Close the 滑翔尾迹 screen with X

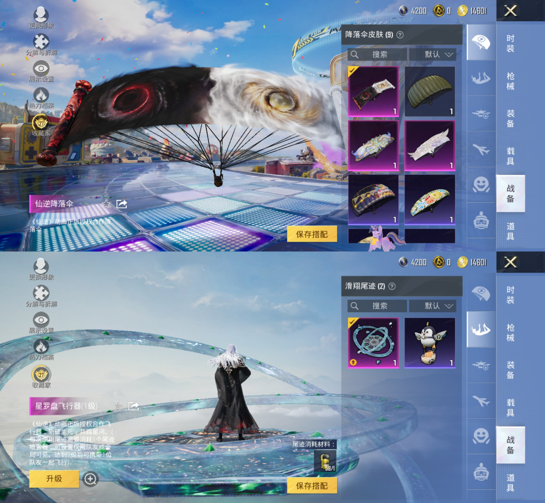coord(510,262)
